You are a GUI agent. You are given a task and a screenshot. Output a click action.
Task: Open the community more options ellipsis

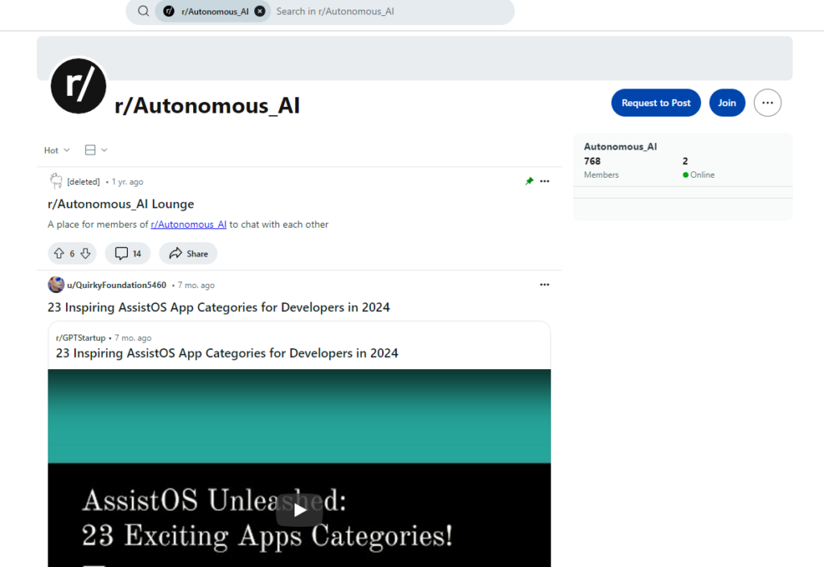pyautogui.click(x=767, y=103)
